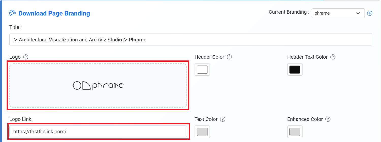Click the palette icon beside Download Page Branding
Image resolution: width=381 pixels, height=142 pixels.
click(12, 13)
